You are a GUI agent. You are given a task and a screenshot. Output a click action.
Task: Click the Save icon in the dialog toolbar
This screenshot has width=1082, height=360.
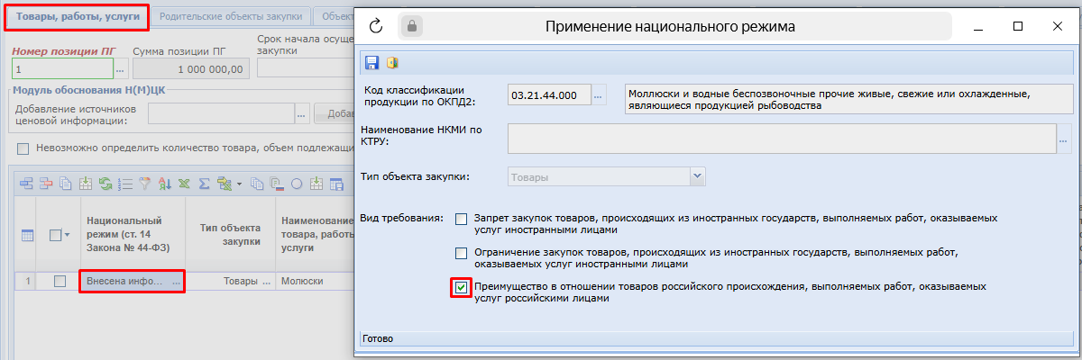tap(371, 63)
